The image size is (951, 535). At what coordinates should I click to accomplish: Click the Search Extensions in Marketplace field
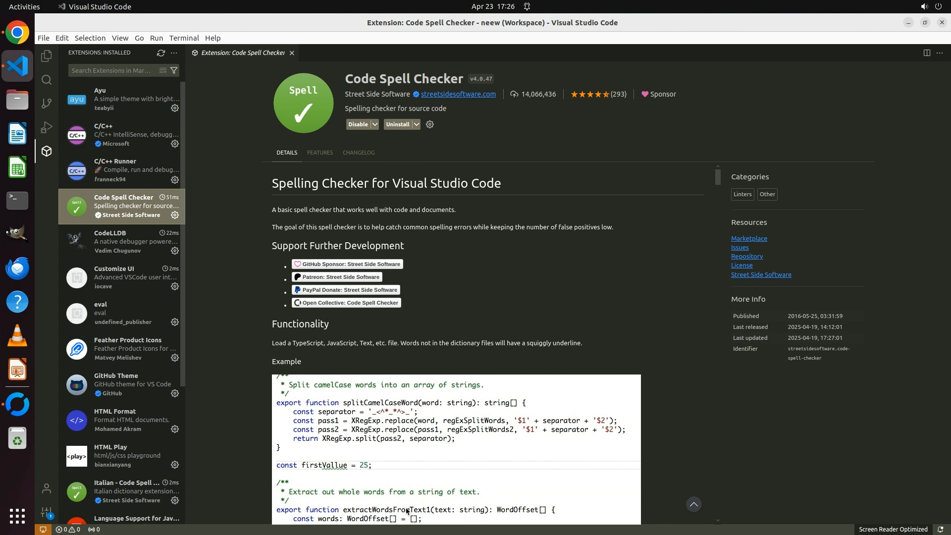pos(111,70)
